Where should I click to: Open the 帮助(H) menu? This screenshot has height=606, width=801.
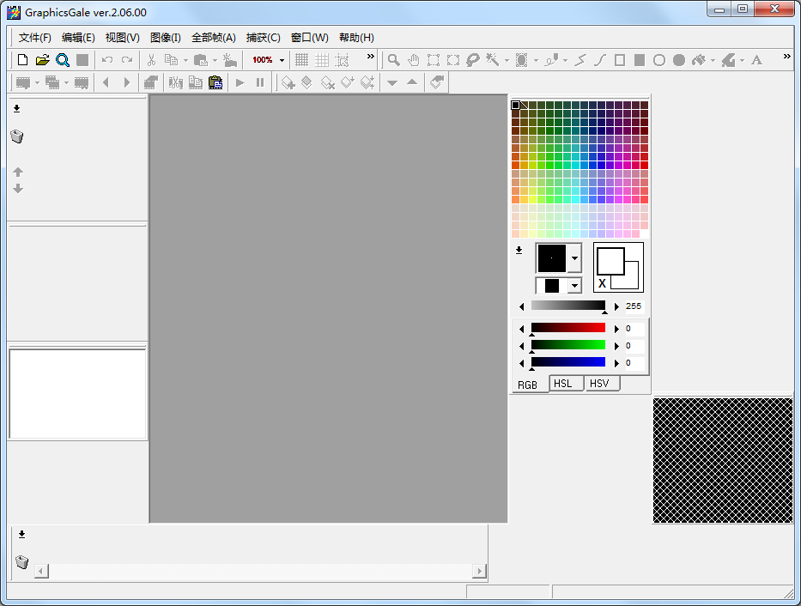click(x=356, y=38)
